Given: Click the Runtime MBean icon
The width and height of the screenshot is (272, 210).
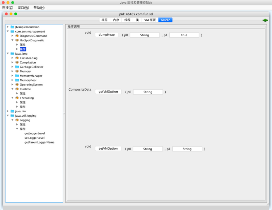Looking at the screenshot, I should [x=17, y=89].
